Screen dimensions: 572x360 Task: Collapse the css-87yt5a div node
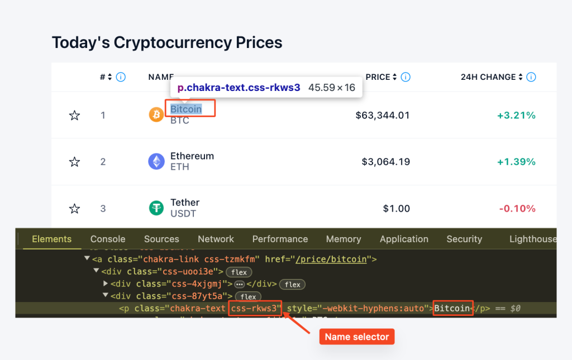point(106,295)
